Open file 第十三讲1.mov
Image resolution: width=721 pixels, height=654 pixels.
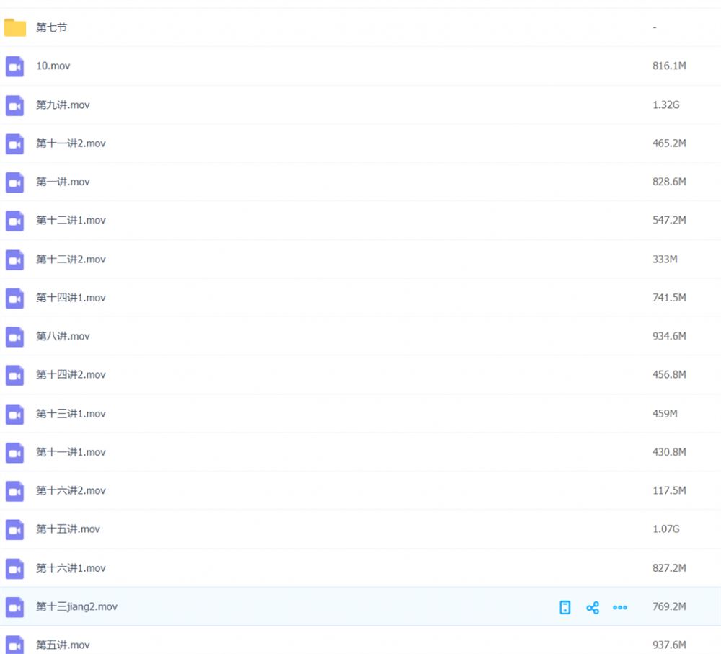(x=71, y=414)
